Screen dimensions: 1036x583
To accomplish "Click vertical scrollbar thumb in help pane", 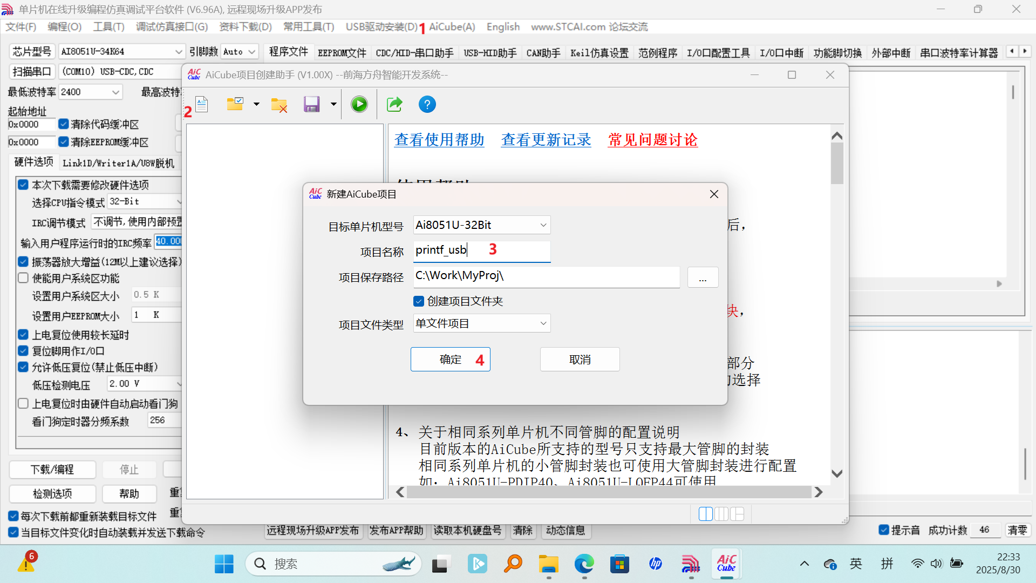I will (x=837, y=164).
